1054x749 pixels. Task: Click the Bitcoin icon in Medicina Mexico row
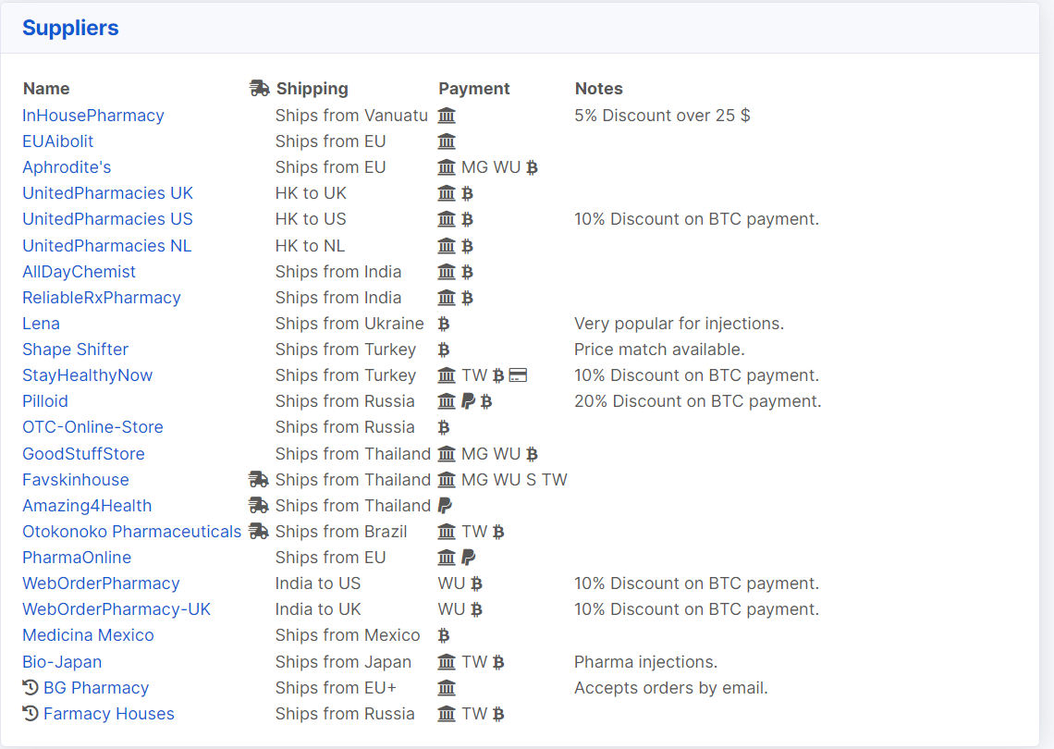pos(443,635)
